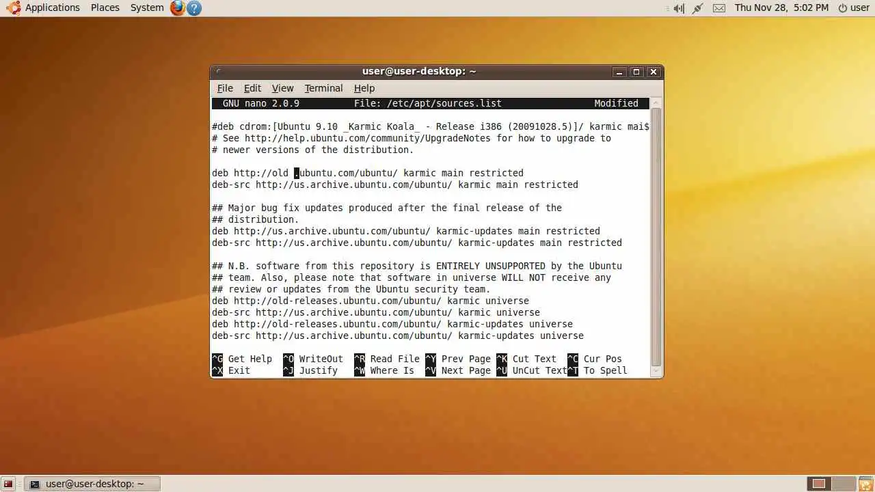Viewport: 875px width, 492px height.
Task: Open the terminal Help menu
Action: point(364,88)
